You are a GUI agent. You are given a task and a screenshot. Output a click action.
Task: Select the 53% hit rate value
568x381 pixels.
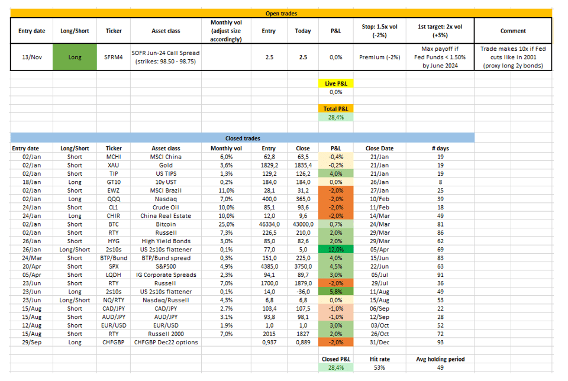(379, 367)
